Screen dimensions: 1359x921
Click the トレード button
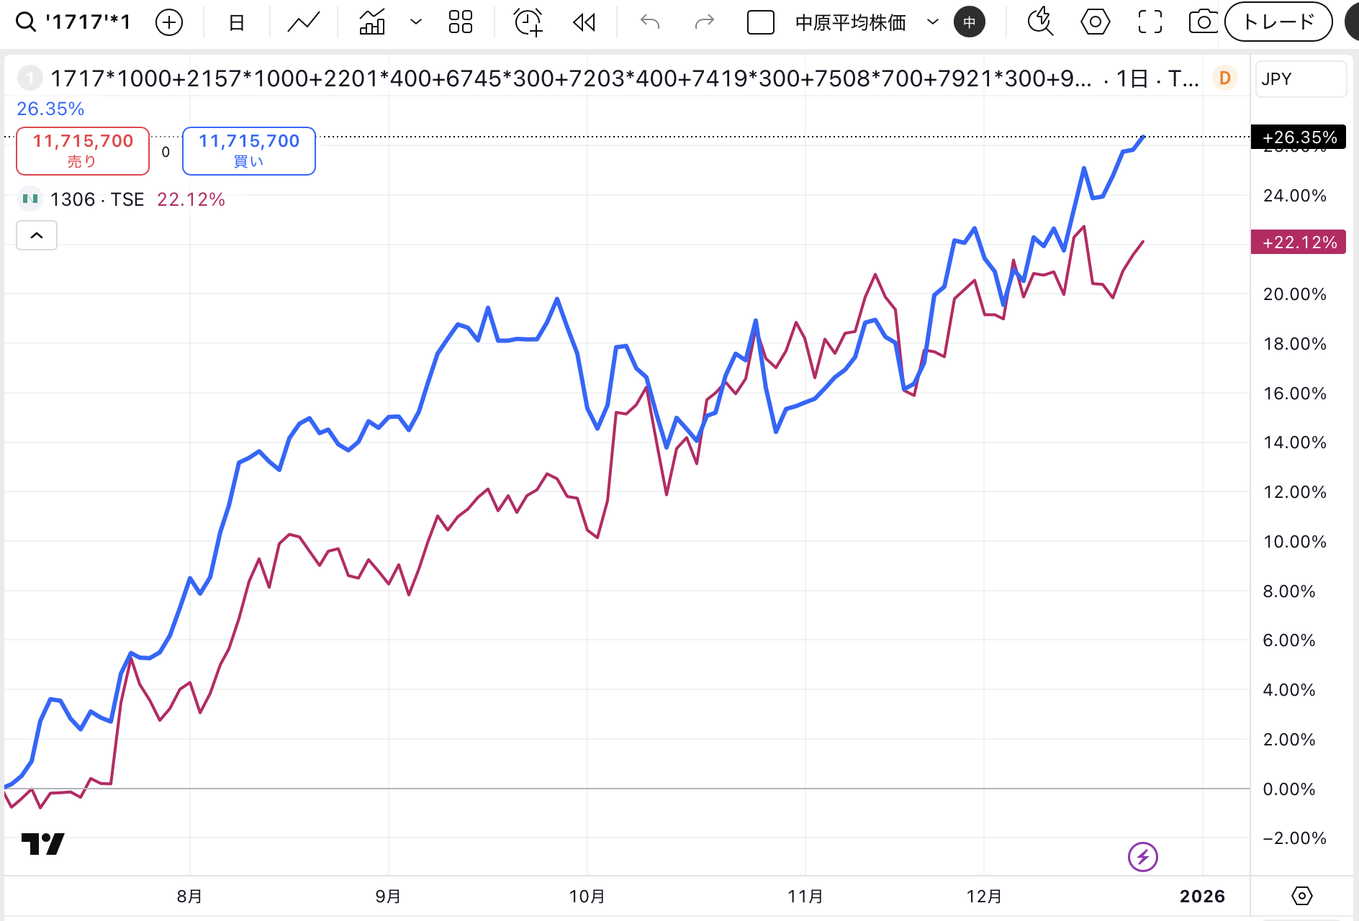[1278, 22]
